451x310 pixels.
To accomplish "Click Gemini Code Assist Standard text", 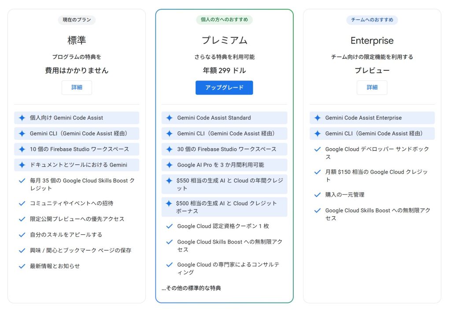I will tap(214, 118).
